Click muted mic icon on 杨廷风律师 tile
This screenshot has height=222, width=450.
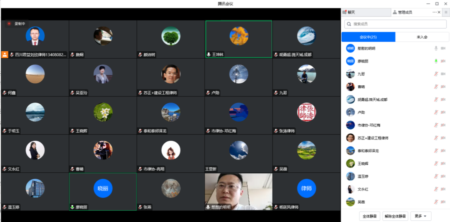[x=276, y=207]
